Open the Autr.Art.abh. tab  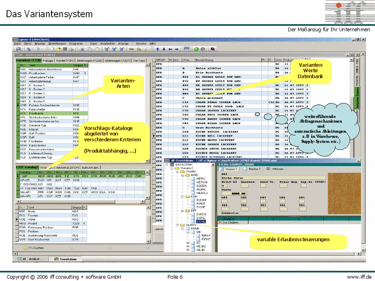pyautogui.click(x=90, y=168)
